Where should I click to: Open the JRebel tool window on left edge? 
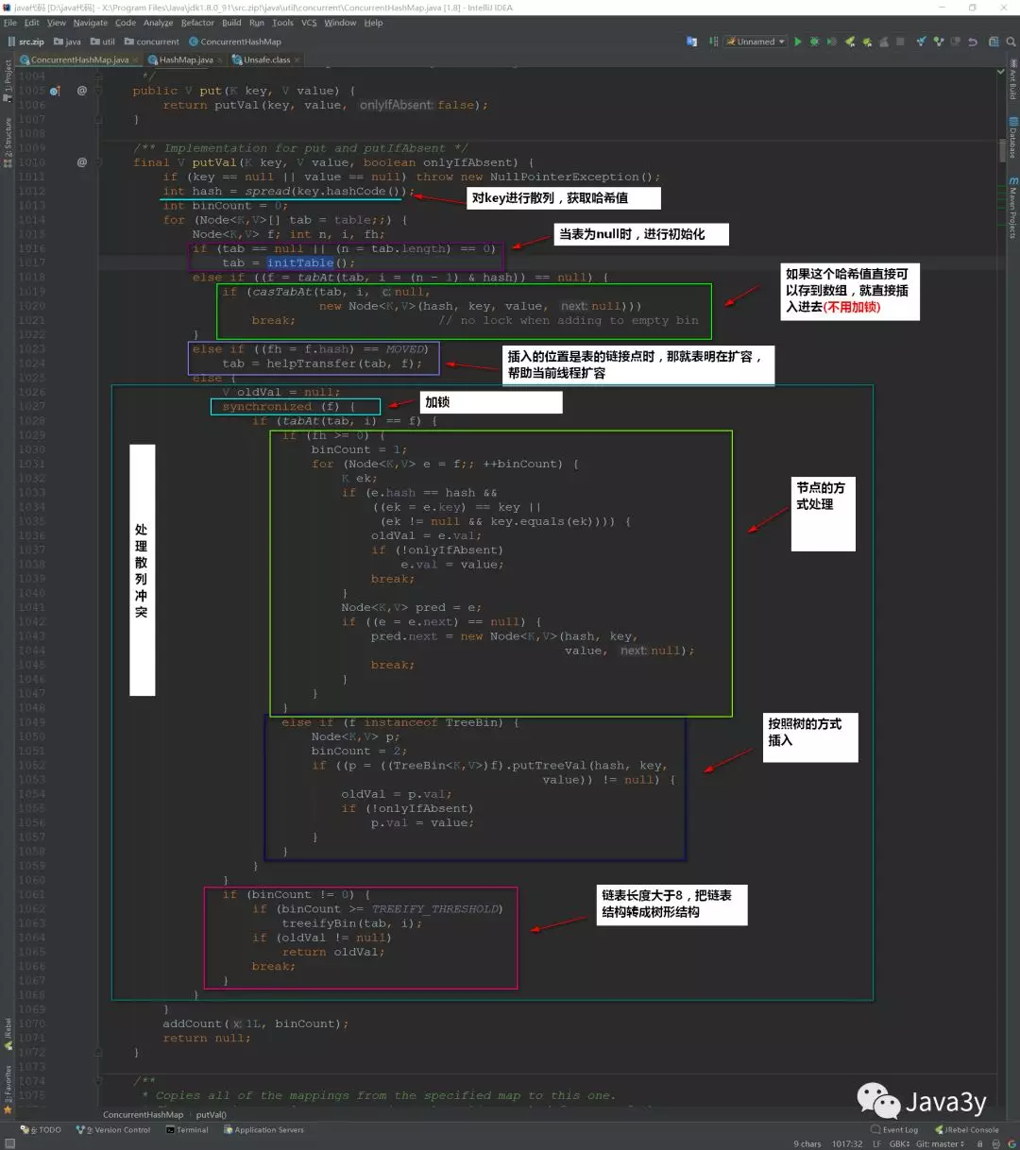point(8,1034)
